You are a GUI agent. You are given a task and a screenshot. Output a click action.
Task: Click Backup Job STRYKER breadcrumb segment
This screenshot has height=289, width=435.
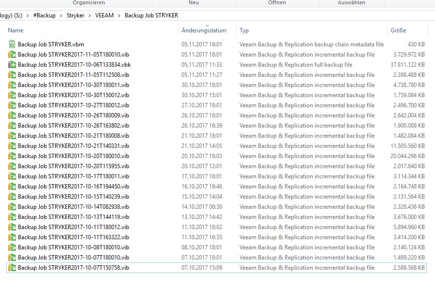(x=151, y=15)
